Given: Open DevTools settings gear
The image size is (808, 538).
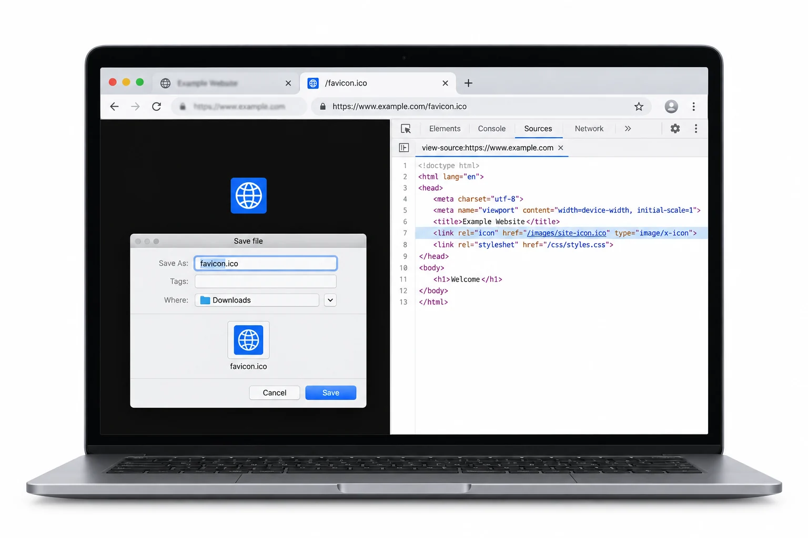Looking at the screenshot, I should tap(675, 129).
